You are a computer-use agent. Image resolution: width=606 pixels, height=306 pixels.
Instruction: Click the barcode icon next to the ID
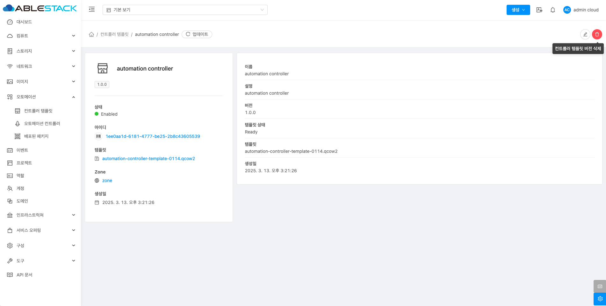[98, 136]
